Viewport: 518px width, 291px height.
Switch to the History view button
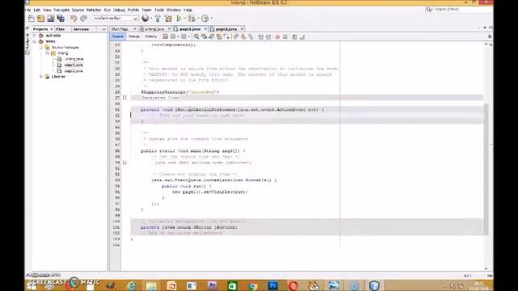151,36
